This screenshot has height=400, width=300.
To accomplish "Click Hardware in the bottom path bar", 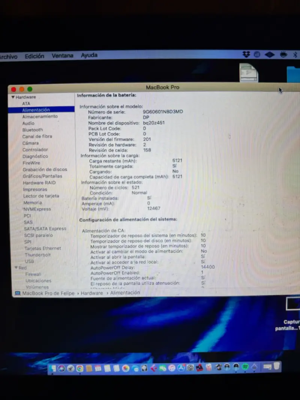I will coord(92,293).
